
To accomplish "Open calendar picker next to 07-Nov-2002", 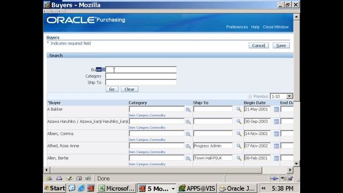I will pos(277,146).
